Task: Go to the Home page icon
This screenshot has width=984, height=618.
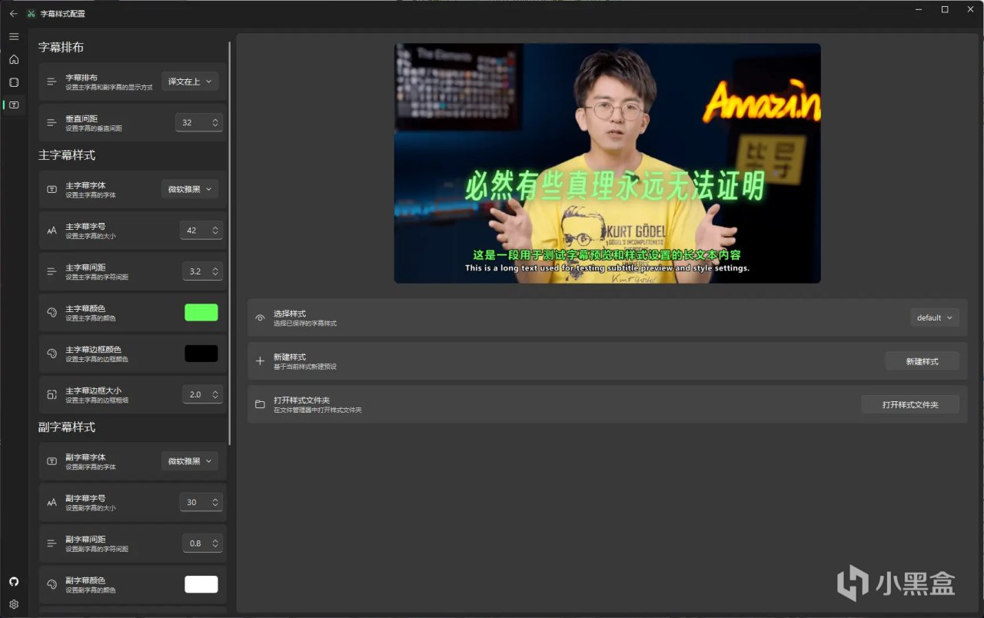Action: tap(14, 59)
